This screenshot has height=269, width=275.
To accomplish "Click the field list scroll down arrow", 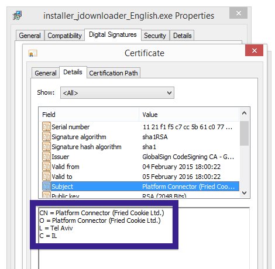I will point(244,193).
